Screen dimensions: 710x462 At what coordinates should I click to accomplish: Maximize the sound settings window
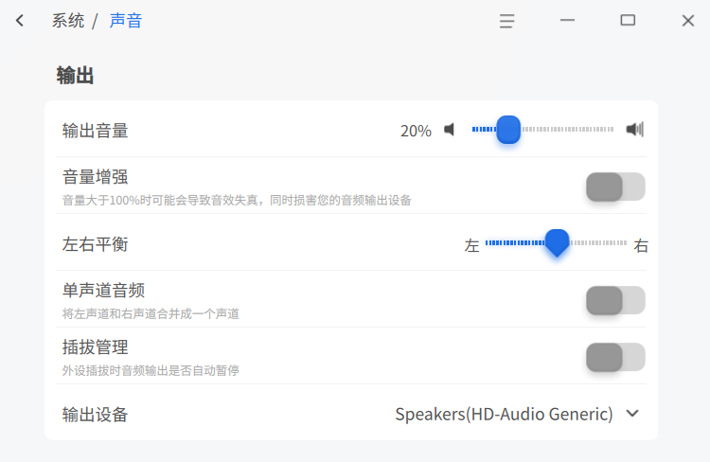click(628, 21)
